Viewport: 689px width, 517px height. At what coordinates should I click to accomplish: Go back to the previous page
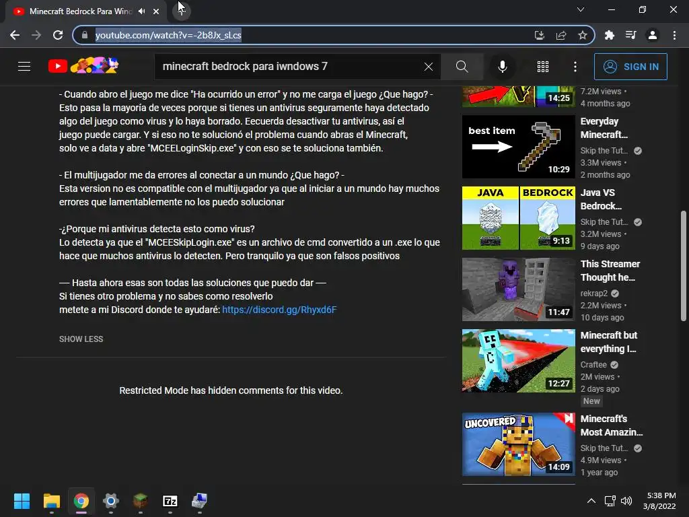15,35
